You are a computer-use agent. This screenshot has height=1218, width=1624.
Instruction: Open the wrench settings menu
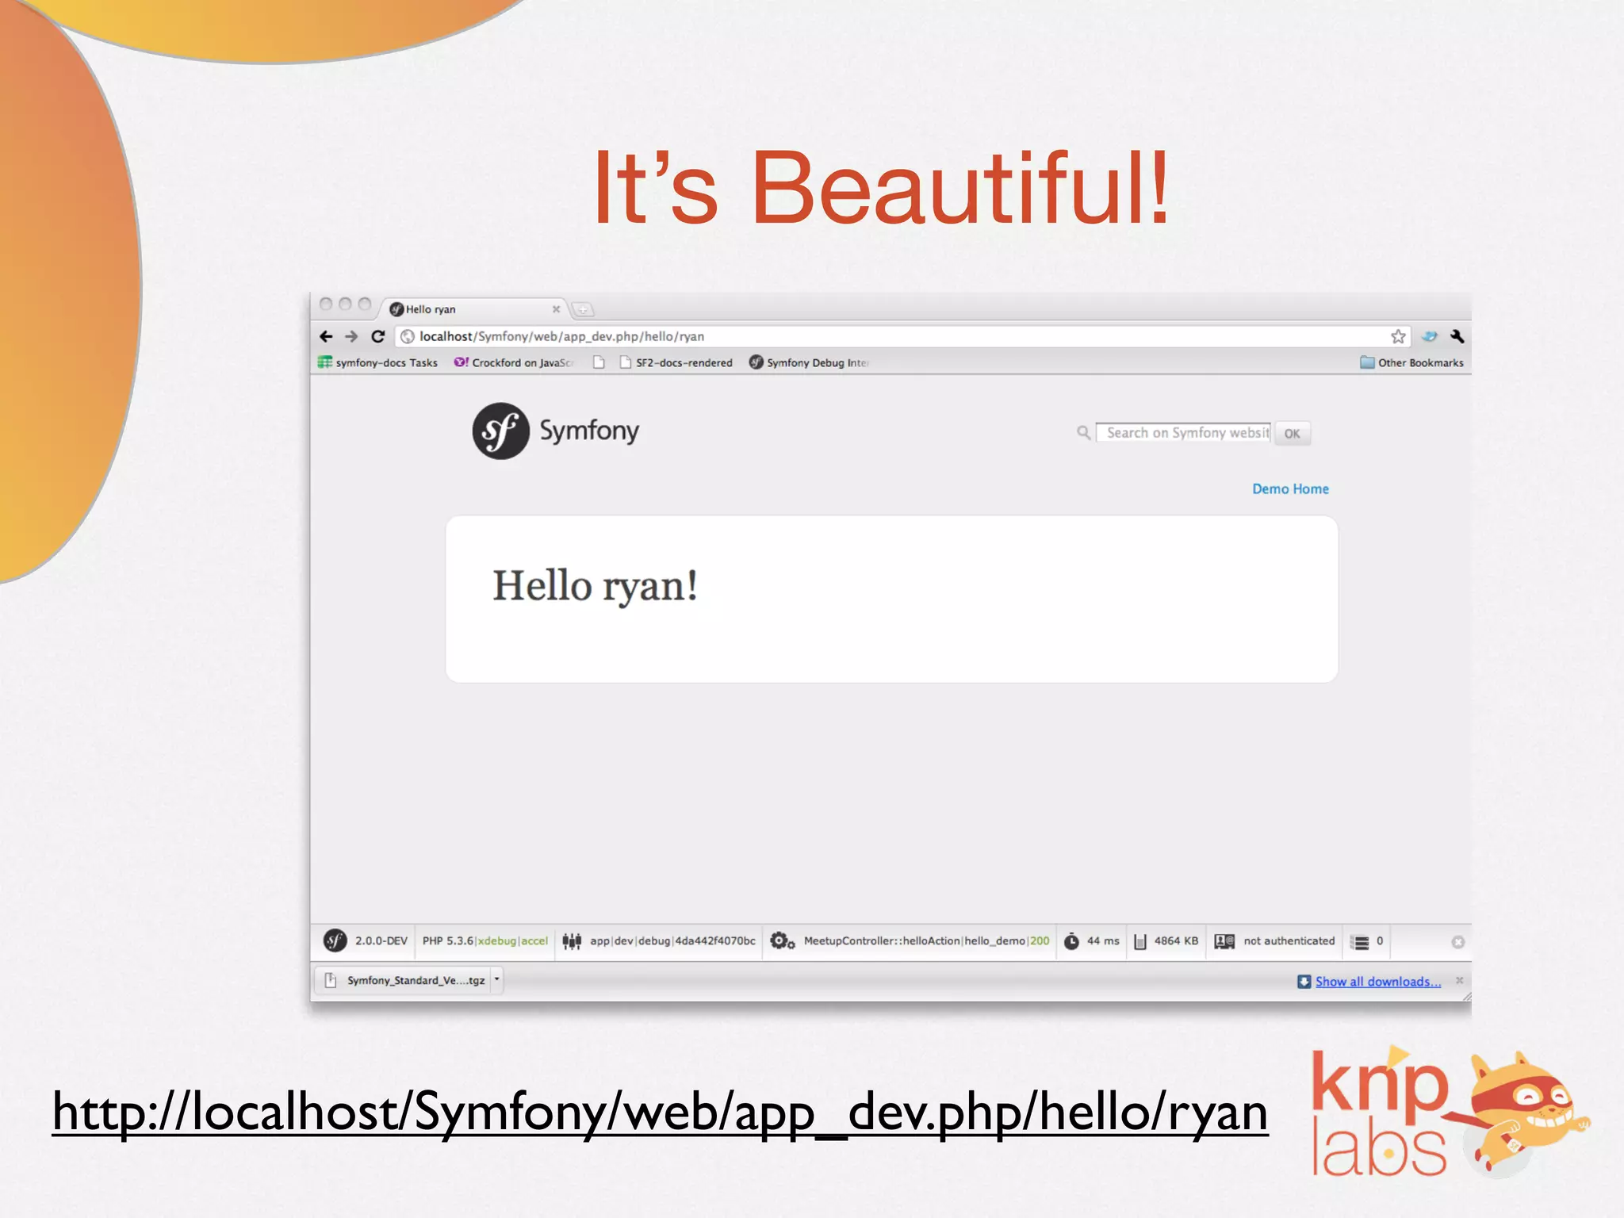[1457, 336]
